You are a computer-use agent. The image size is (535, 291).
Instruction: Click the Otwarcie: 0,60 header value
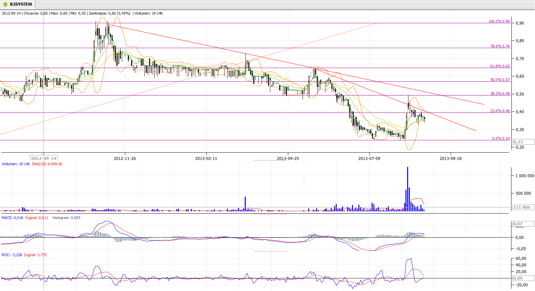click(36, 13)
